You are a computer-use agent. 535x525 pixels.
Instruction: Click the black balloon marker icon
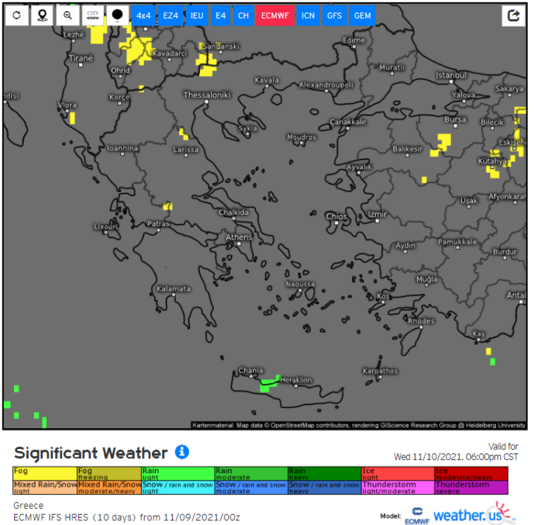[117, 16]
